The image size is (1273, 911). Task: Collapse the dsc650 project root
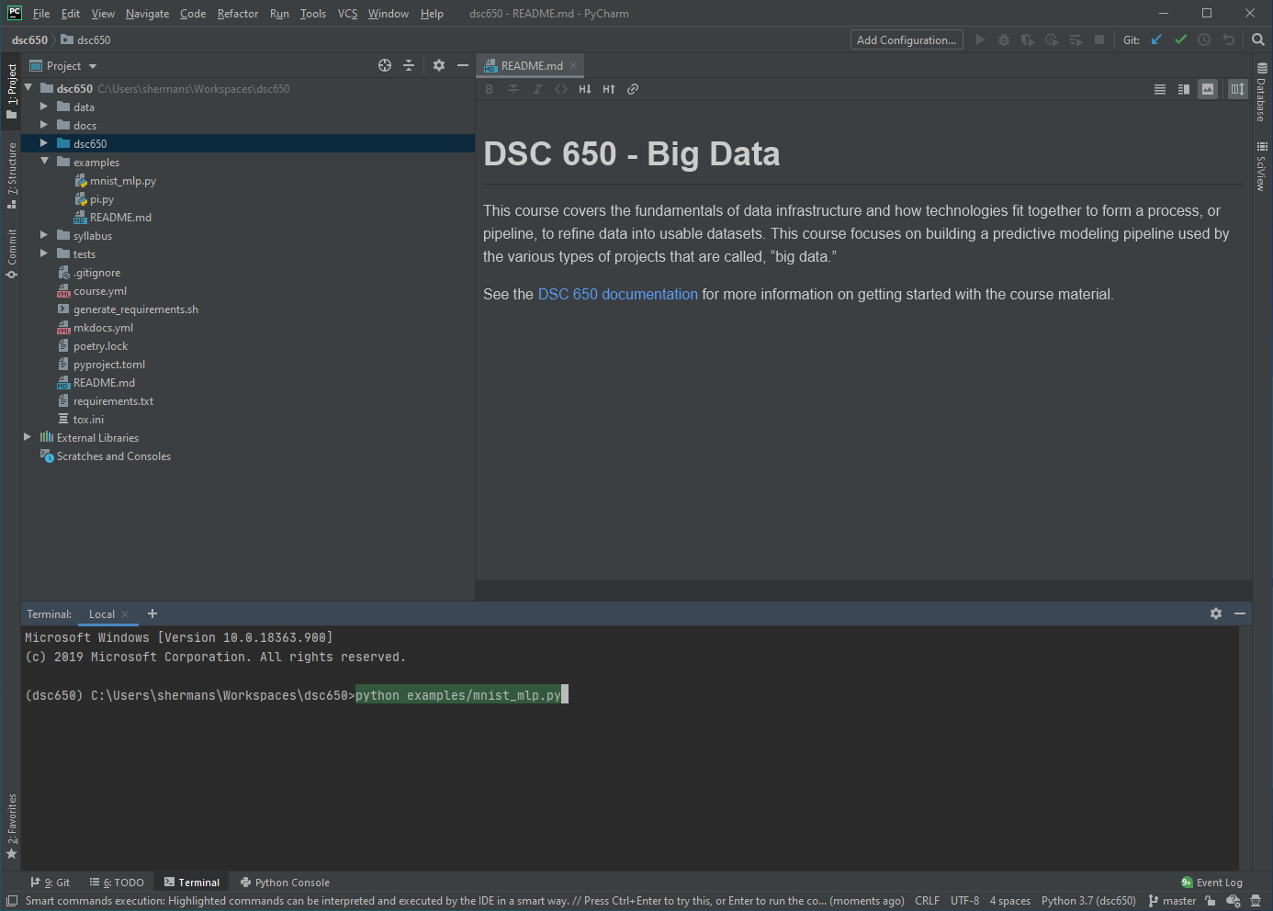pyautogui.click(x=27, y=88)
